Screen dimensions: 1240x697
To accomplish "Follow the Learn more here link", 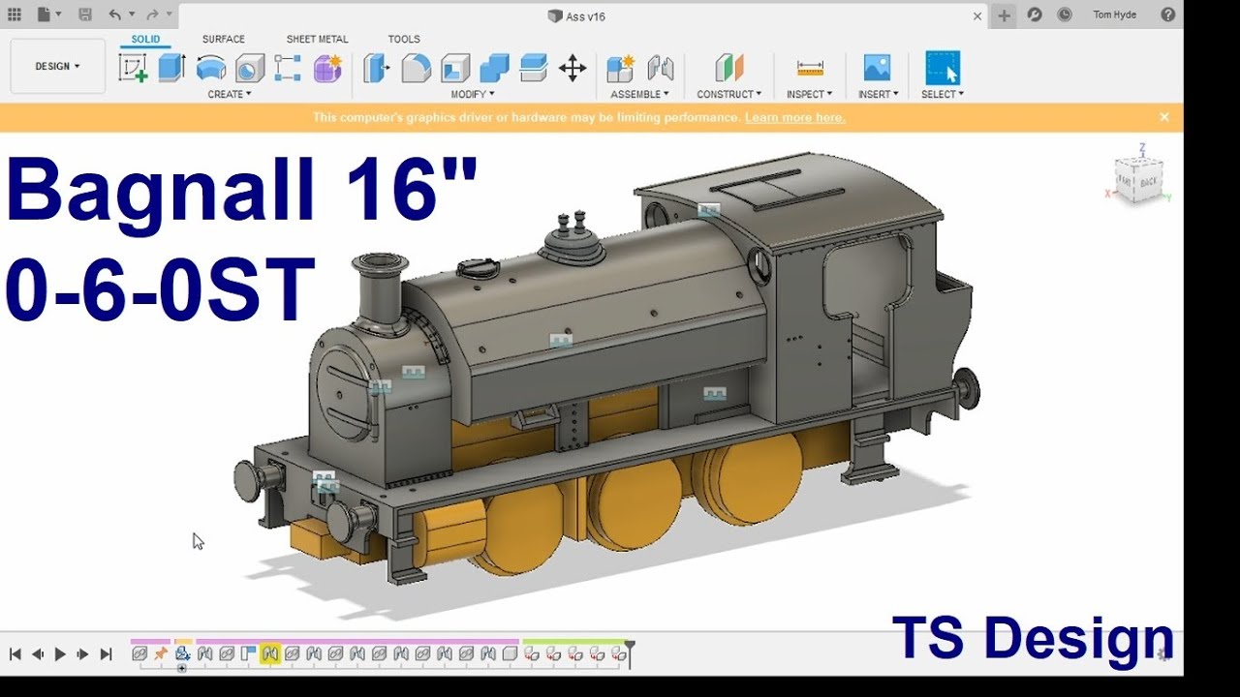I will (794, 117).
